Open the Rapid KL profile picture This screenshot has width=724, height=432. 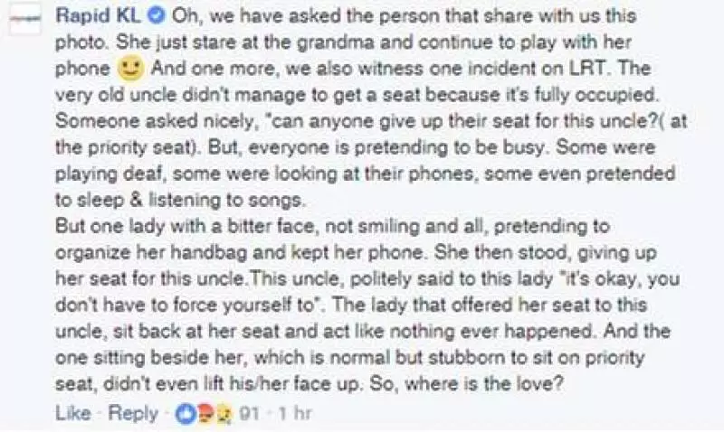pyautogui.click(x=25, y=19)
